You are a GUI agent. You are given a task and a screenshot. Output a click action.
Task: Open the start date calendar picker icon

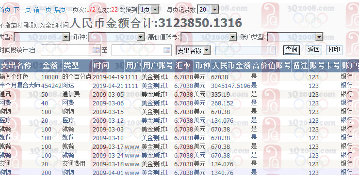(96, 50)
